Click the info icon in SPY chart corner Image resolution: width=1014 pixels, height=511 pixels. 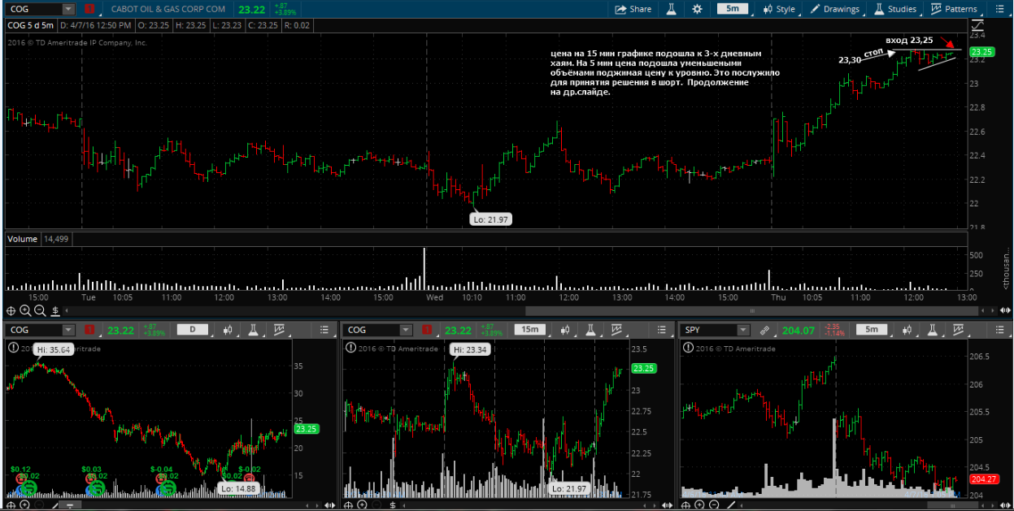point(690,348)
